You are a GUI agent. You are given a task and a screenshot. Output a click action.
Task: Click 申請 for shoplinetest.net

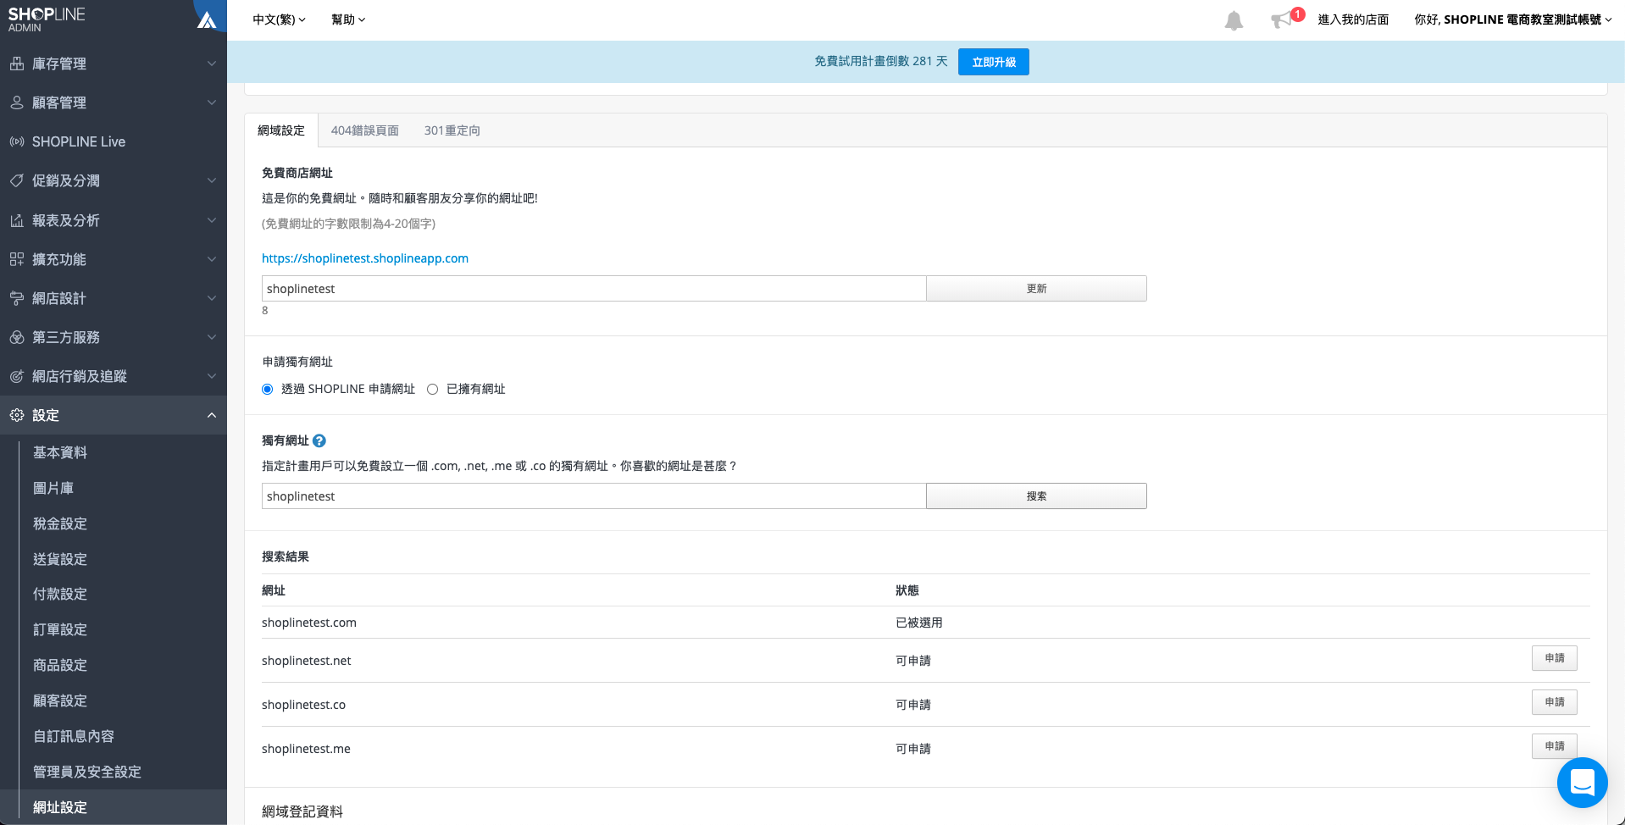click(1555, 658)
